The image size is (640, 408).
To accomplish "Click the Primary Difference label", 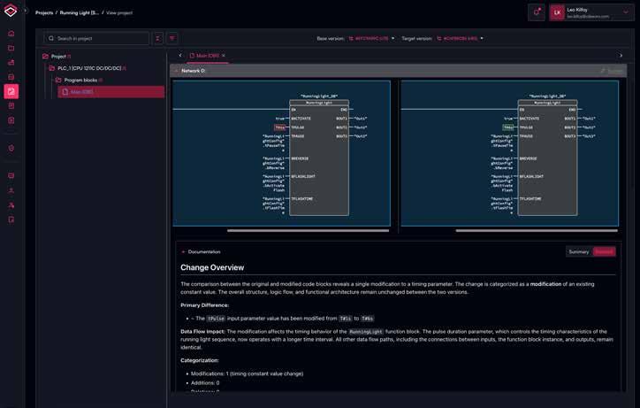I will [x=204, y=305].
